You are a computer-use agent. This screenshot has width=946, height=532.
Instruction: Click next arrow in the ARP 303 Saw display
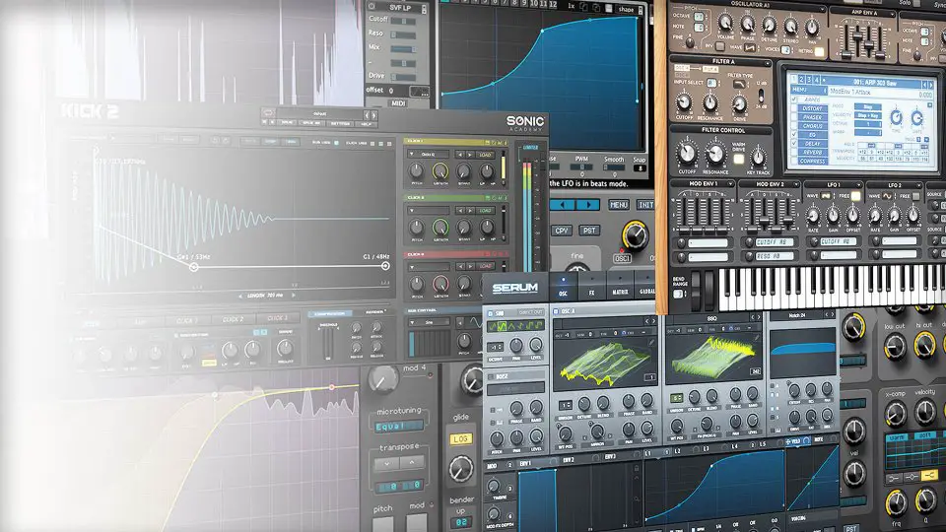pyautogui.click(x=931, y=85)
